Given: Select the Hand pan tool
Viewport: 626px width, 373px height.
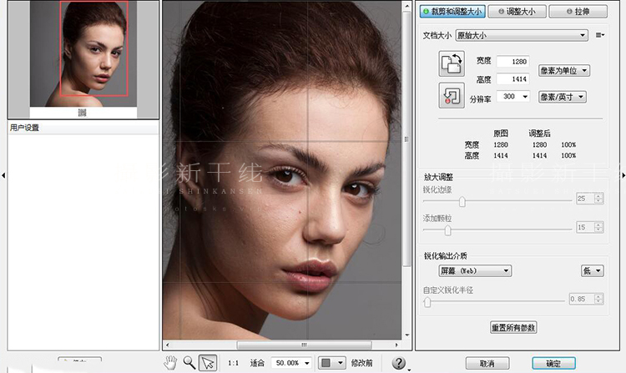Looking at the screenshot, I should (x=171, y=363).
